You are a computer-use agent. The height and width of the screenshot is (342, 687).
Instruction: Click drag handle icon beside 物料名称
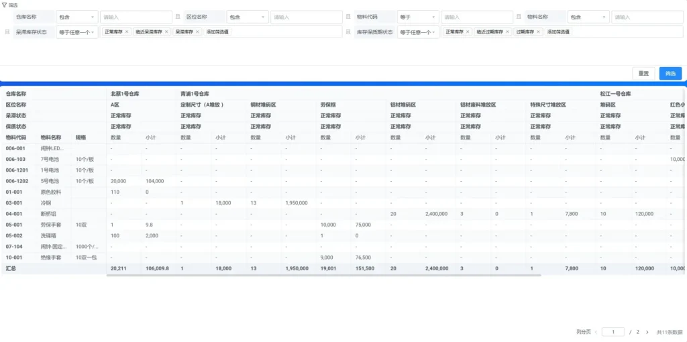519,17
